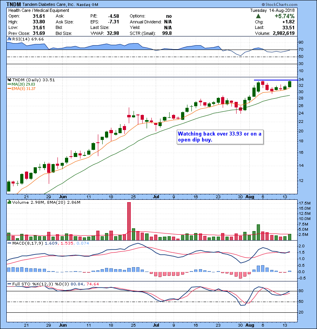Click the last green candlestick for 14-Aug
The width and height of the screenshot is (317, 329).
click(x=290, y=84)
